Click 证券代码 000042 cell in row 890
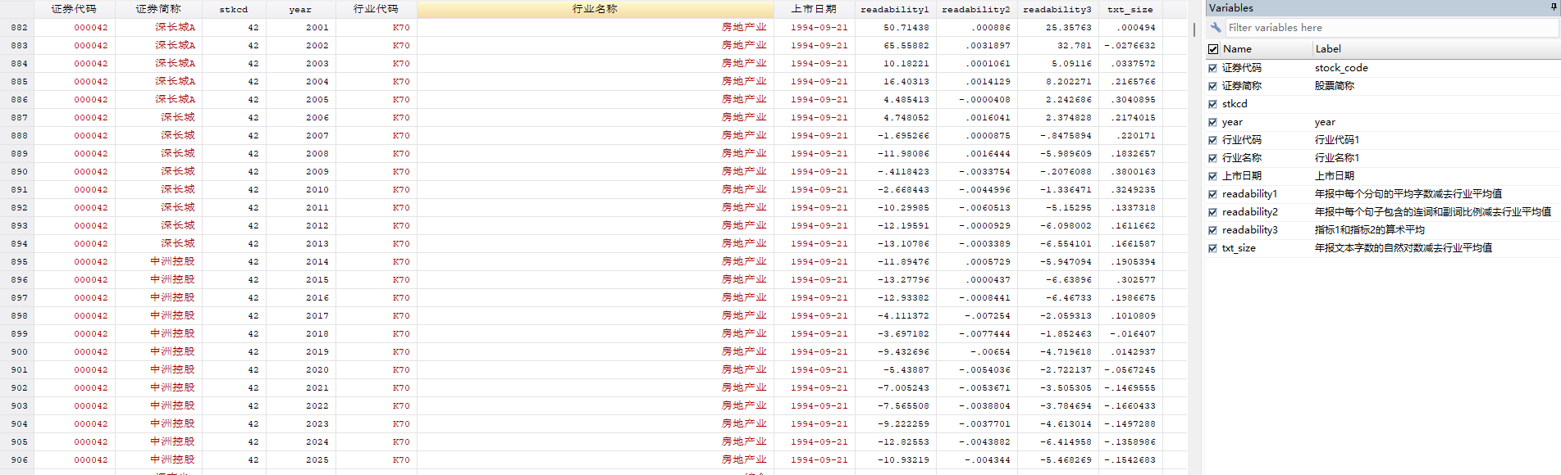This screenshot has width=1561, height=475. point(74,171)
